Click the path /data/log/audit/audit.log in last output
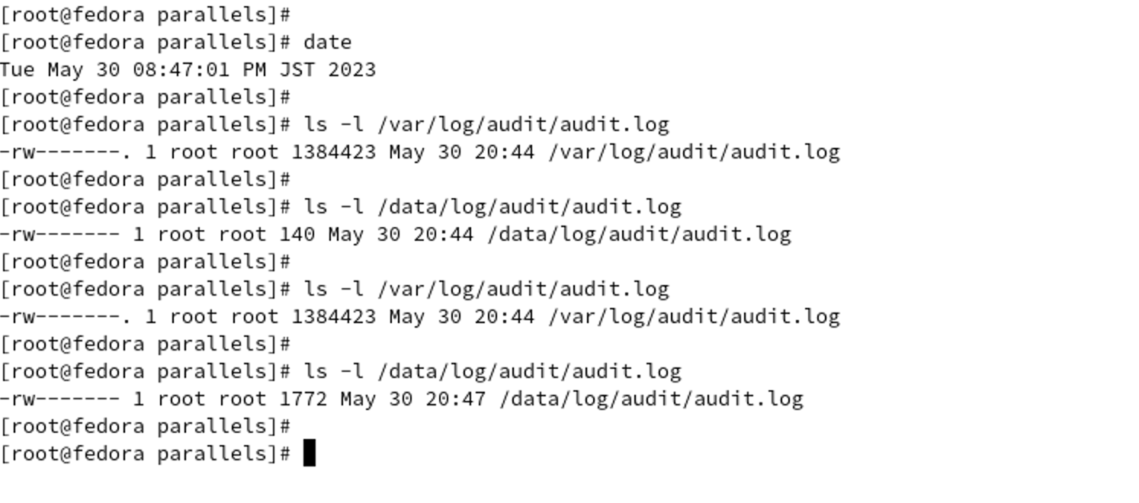1139x503 pixels. click(x=652, y=399)
